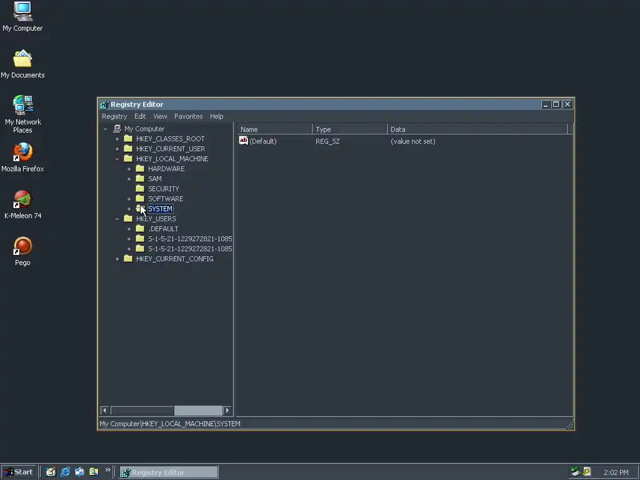
Task: Click tree pane scroll left arrow
Action: click(104, 410)
